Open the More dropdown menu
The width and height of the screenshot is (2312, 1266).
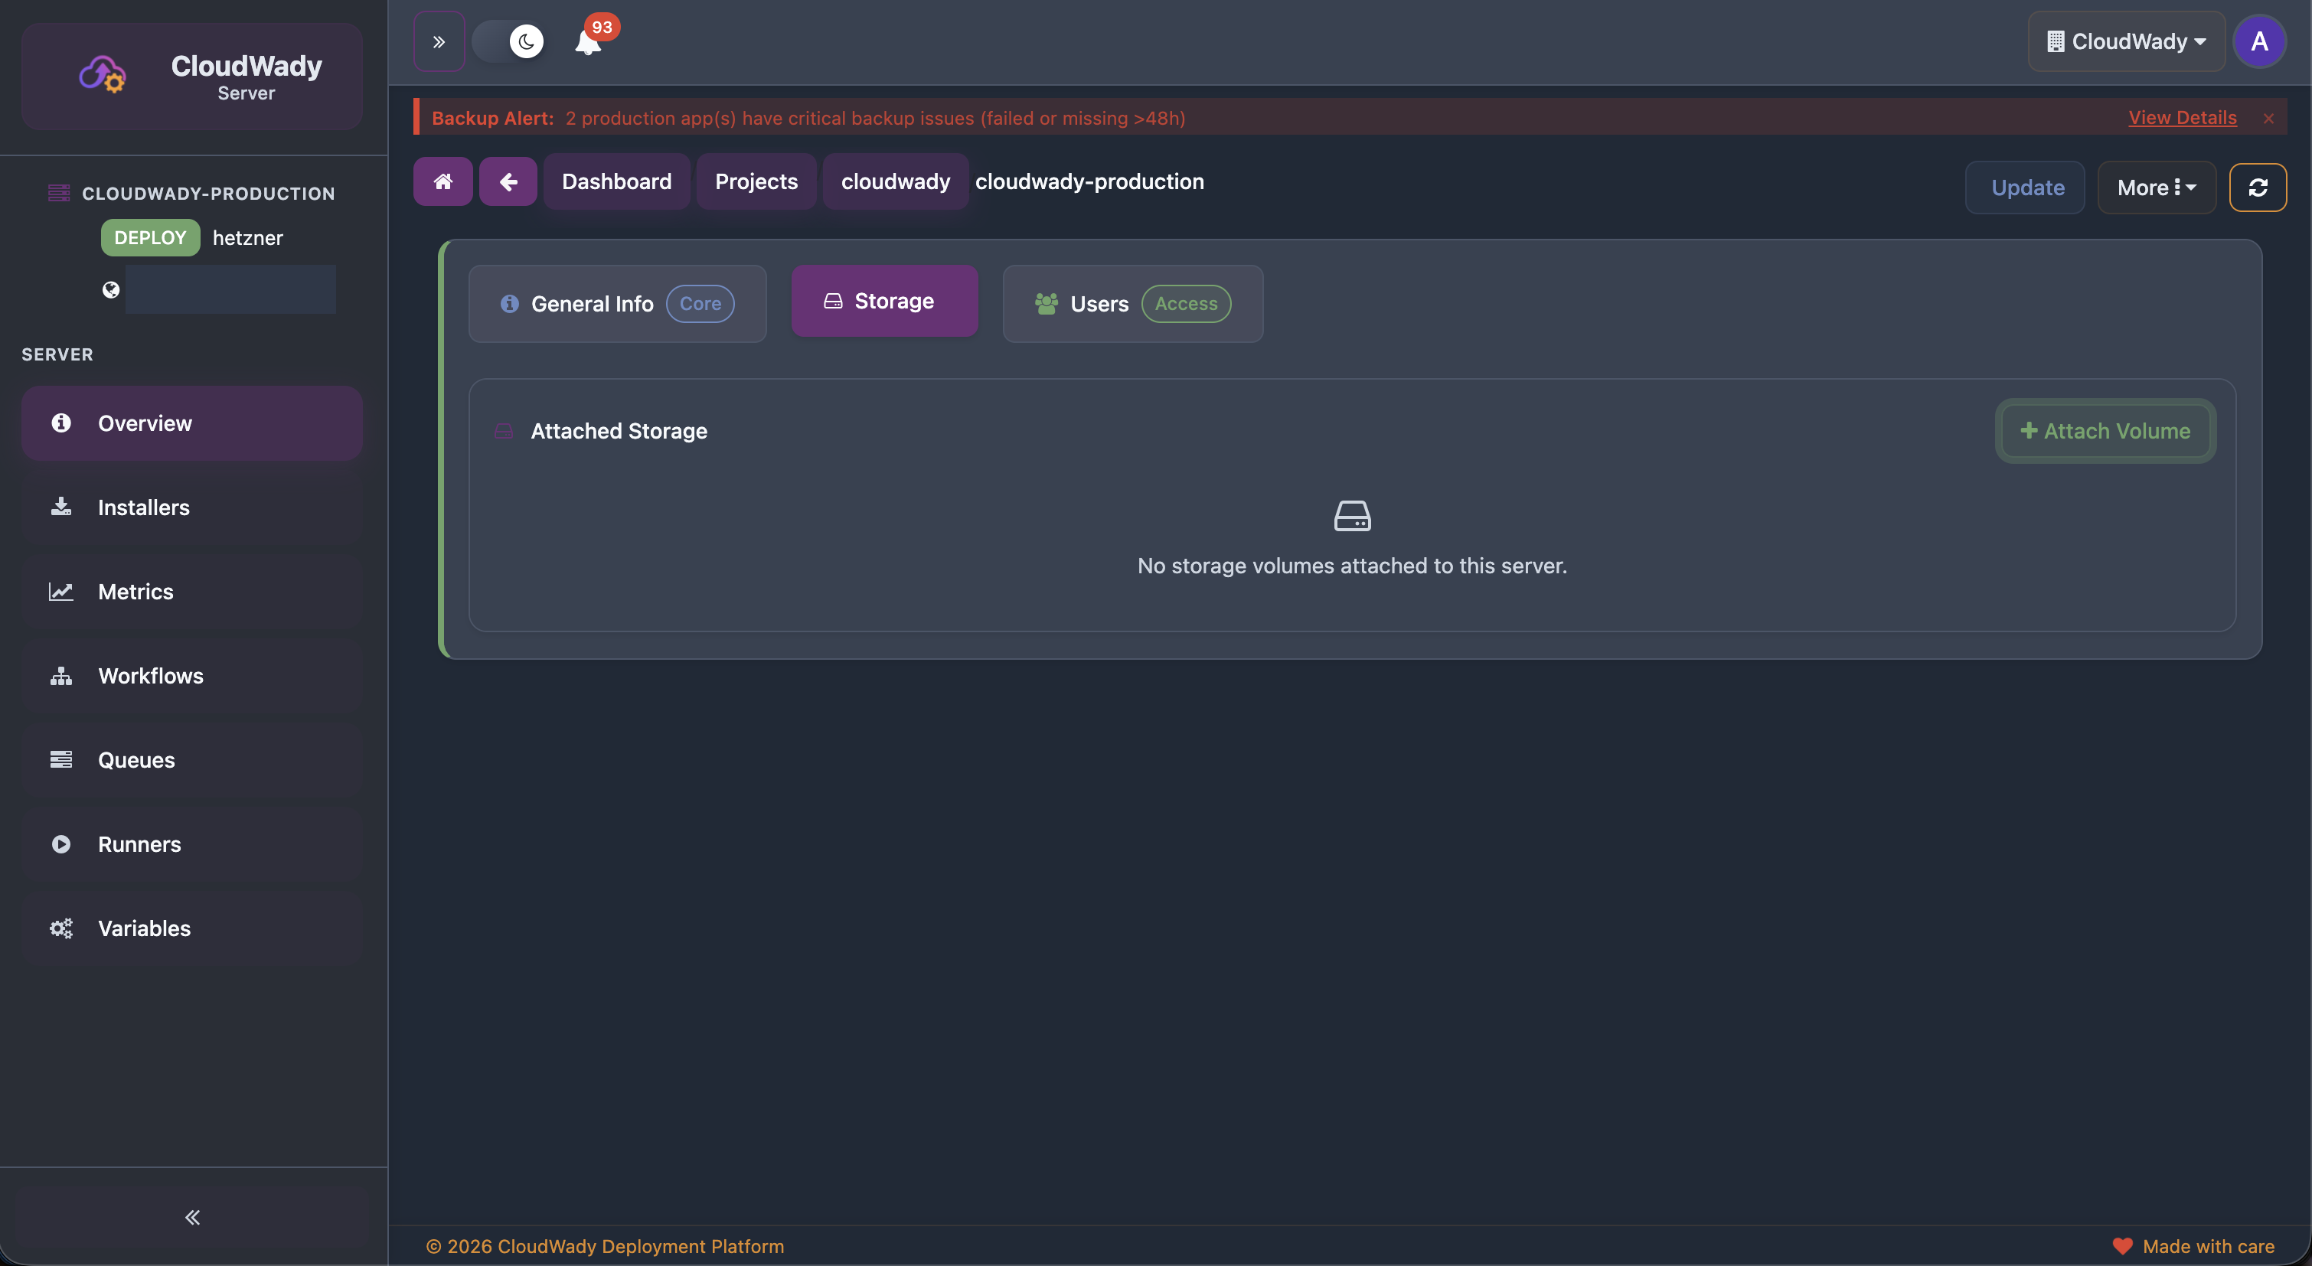[2156, 188]
